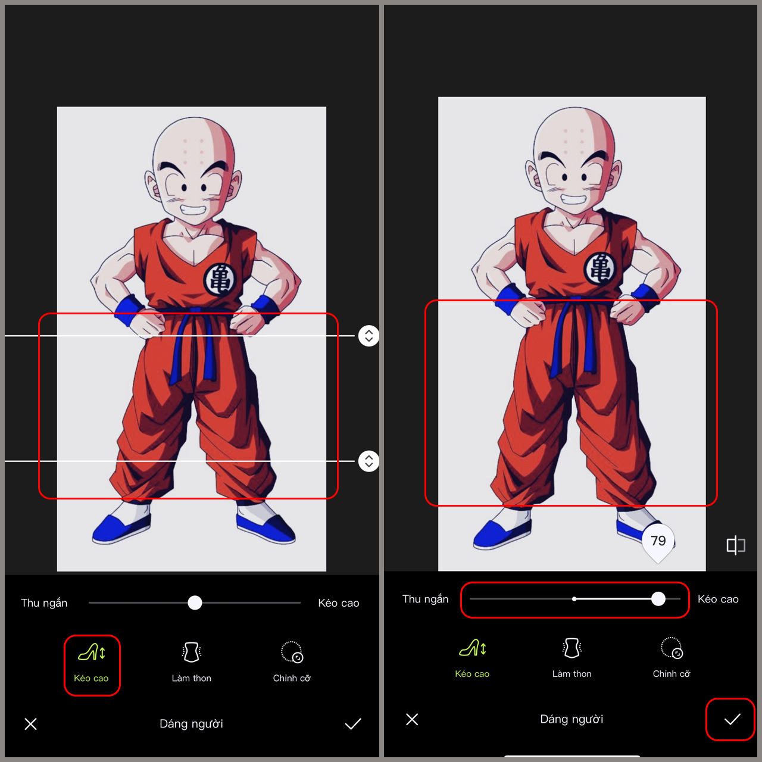This screenshot has height=762, width=762.
Task: Choose Làm thon waist tool in right panel
Action: point(571,649)
